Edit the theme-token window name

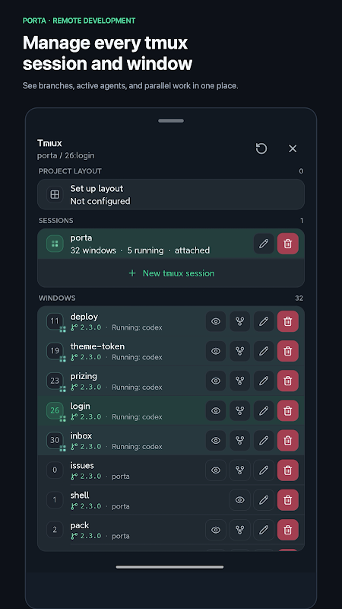click(264, 351)
